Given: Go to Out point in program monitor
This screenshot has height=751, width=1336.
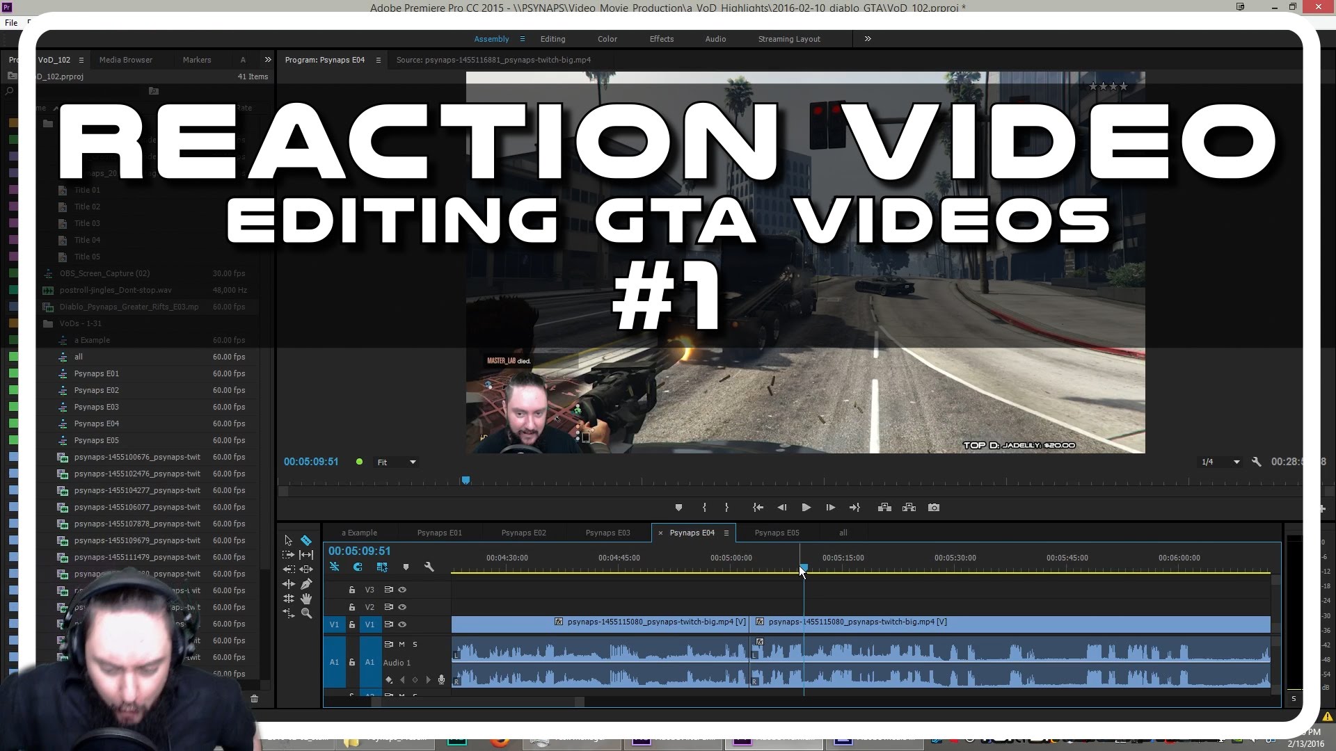Looking at the screenshot, I should (855, 508).
